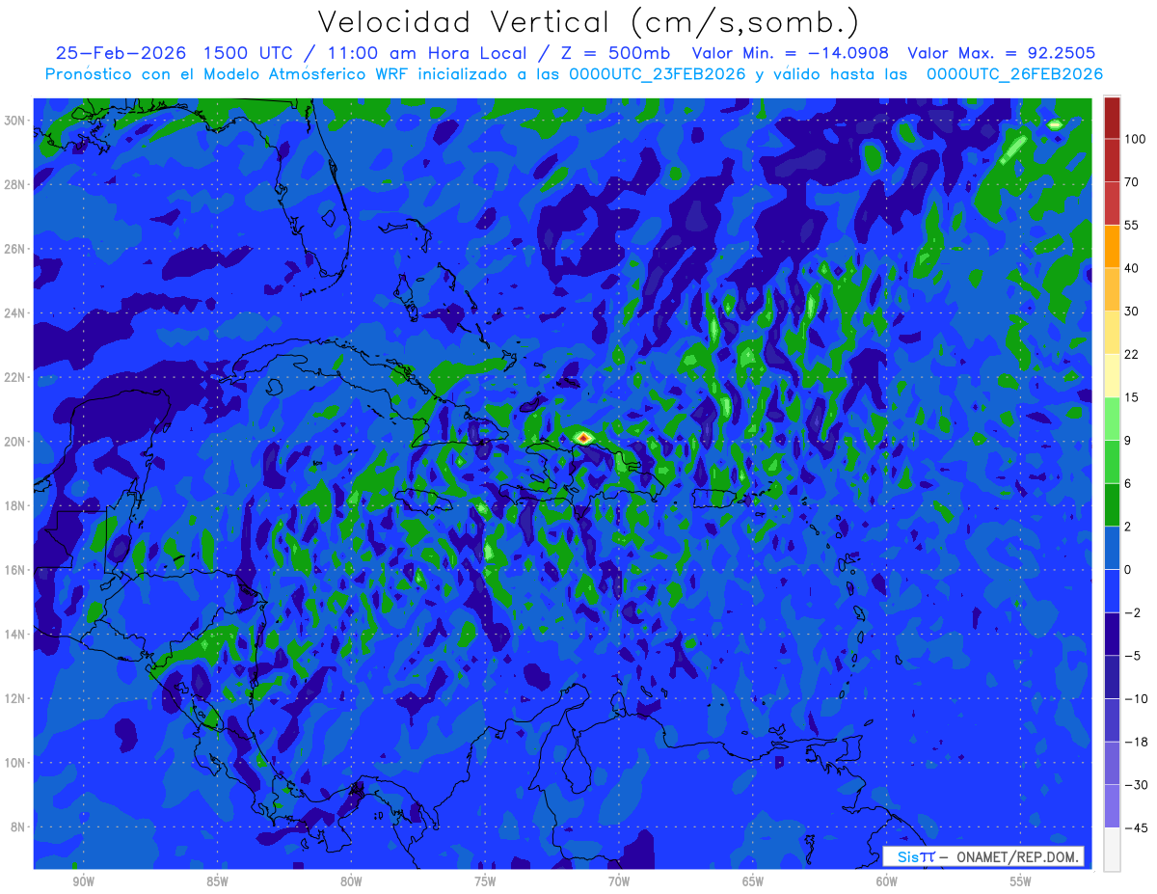Click the "55W" longitude label
This screenshot has width=1157, height=894.
pyautogui.click(x=1021, y=881)
